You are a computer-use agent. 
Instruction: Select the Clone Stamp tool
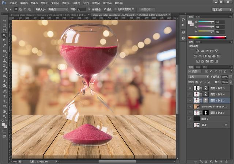pos(4,61)
